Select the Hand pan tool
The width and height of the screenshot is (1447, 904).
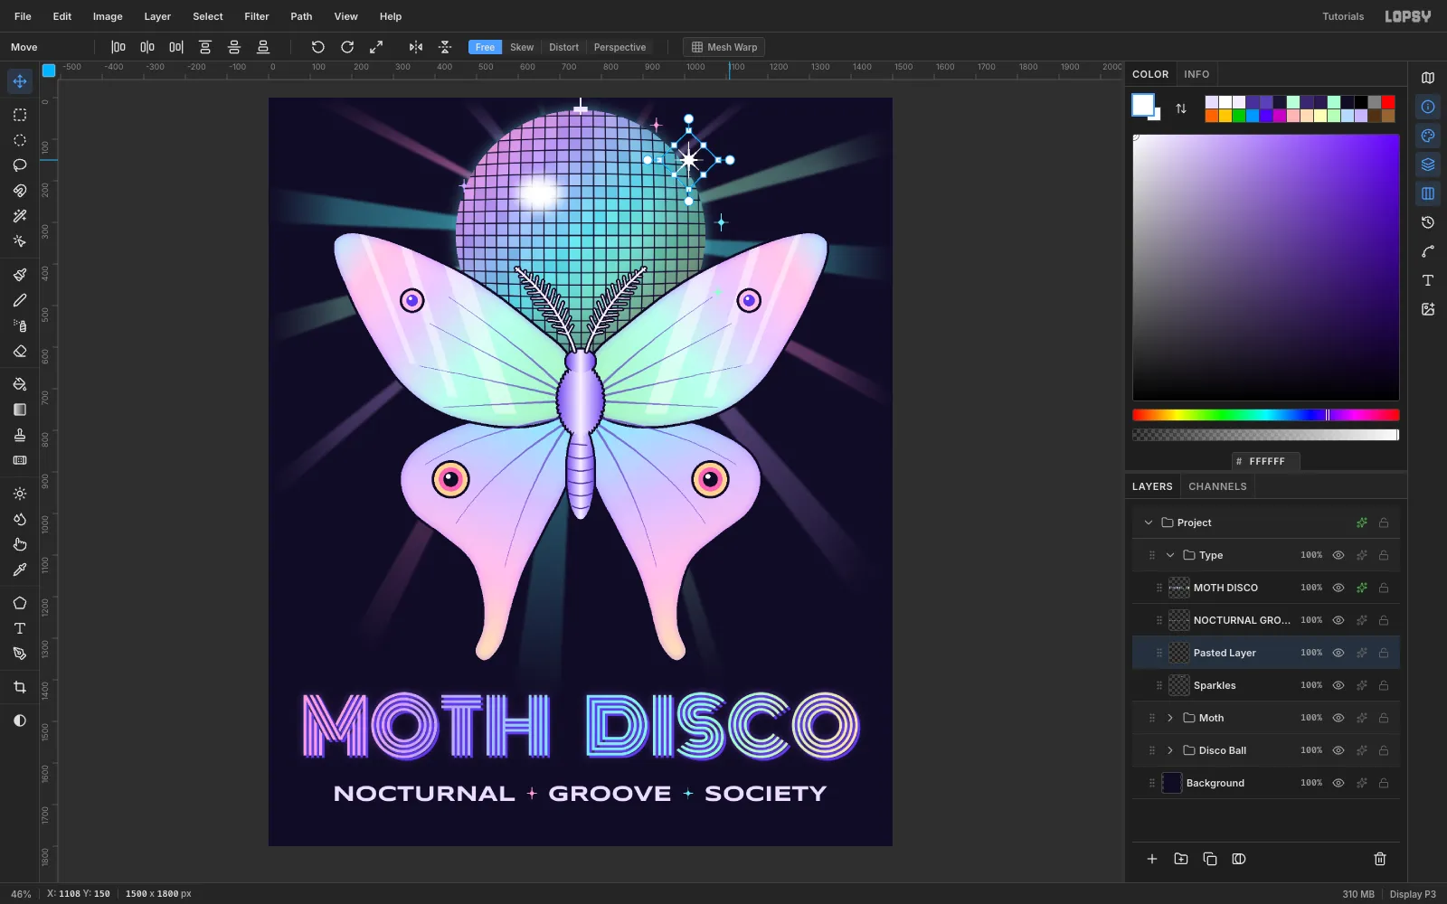[x=20, y=544]
